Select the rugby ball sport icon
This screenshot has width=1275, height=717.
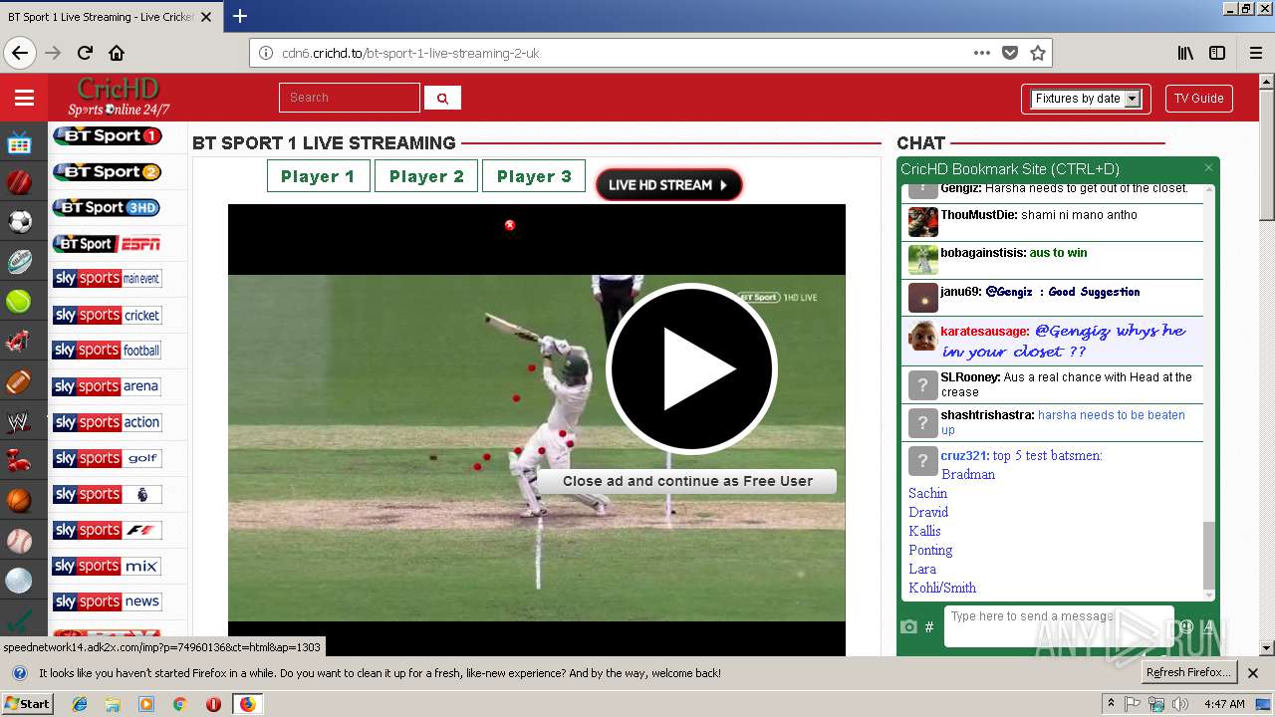coord(19,262)
